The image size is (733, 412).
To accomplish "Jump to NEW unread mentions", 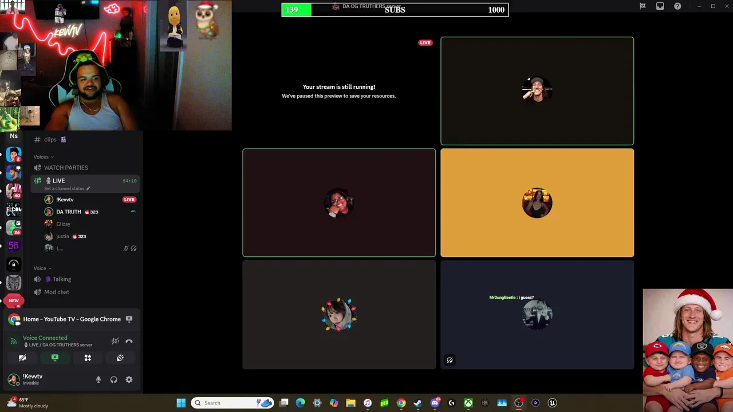I will [14, 300].
